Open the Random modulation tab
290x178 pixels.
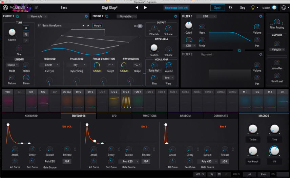click(x=185, y=116)
